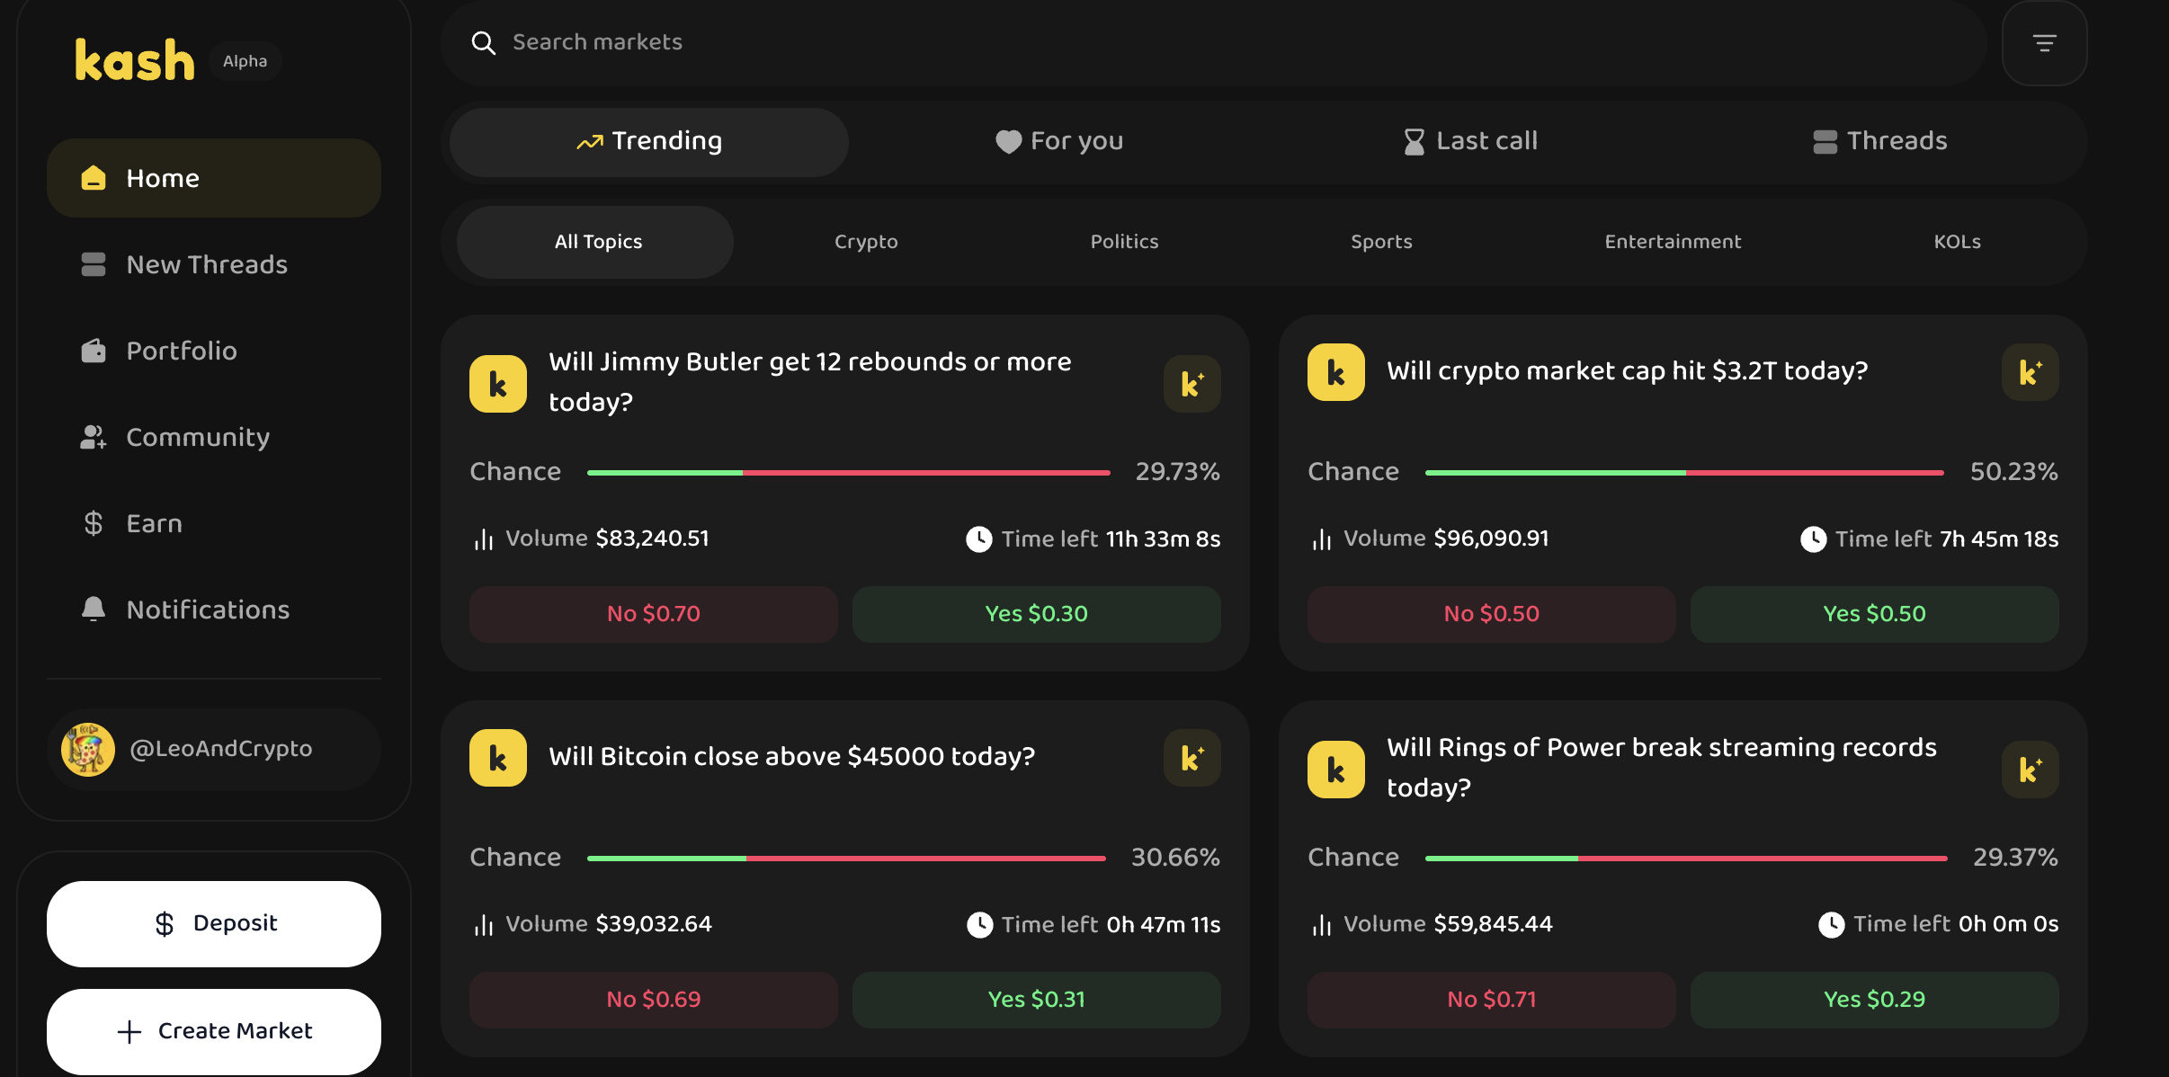Image resolution: width=2169 pixels, height=1077 pixels.
Task: Go to the Earn page
Action: (154, 523)
